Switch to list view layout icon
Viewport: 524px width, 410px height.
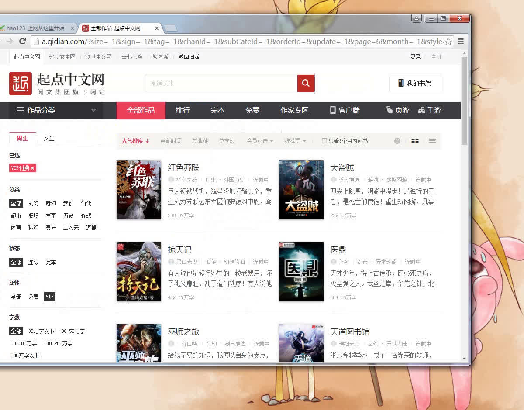[x=432, y=140]
